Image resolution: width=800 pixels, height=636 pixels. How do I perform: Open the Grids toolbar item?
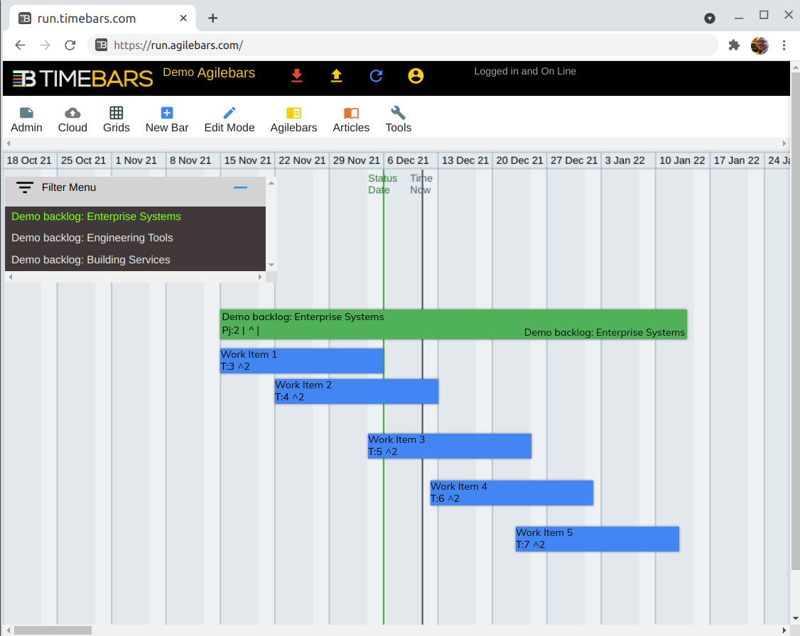pyautogui.click(x=117, y=119)
